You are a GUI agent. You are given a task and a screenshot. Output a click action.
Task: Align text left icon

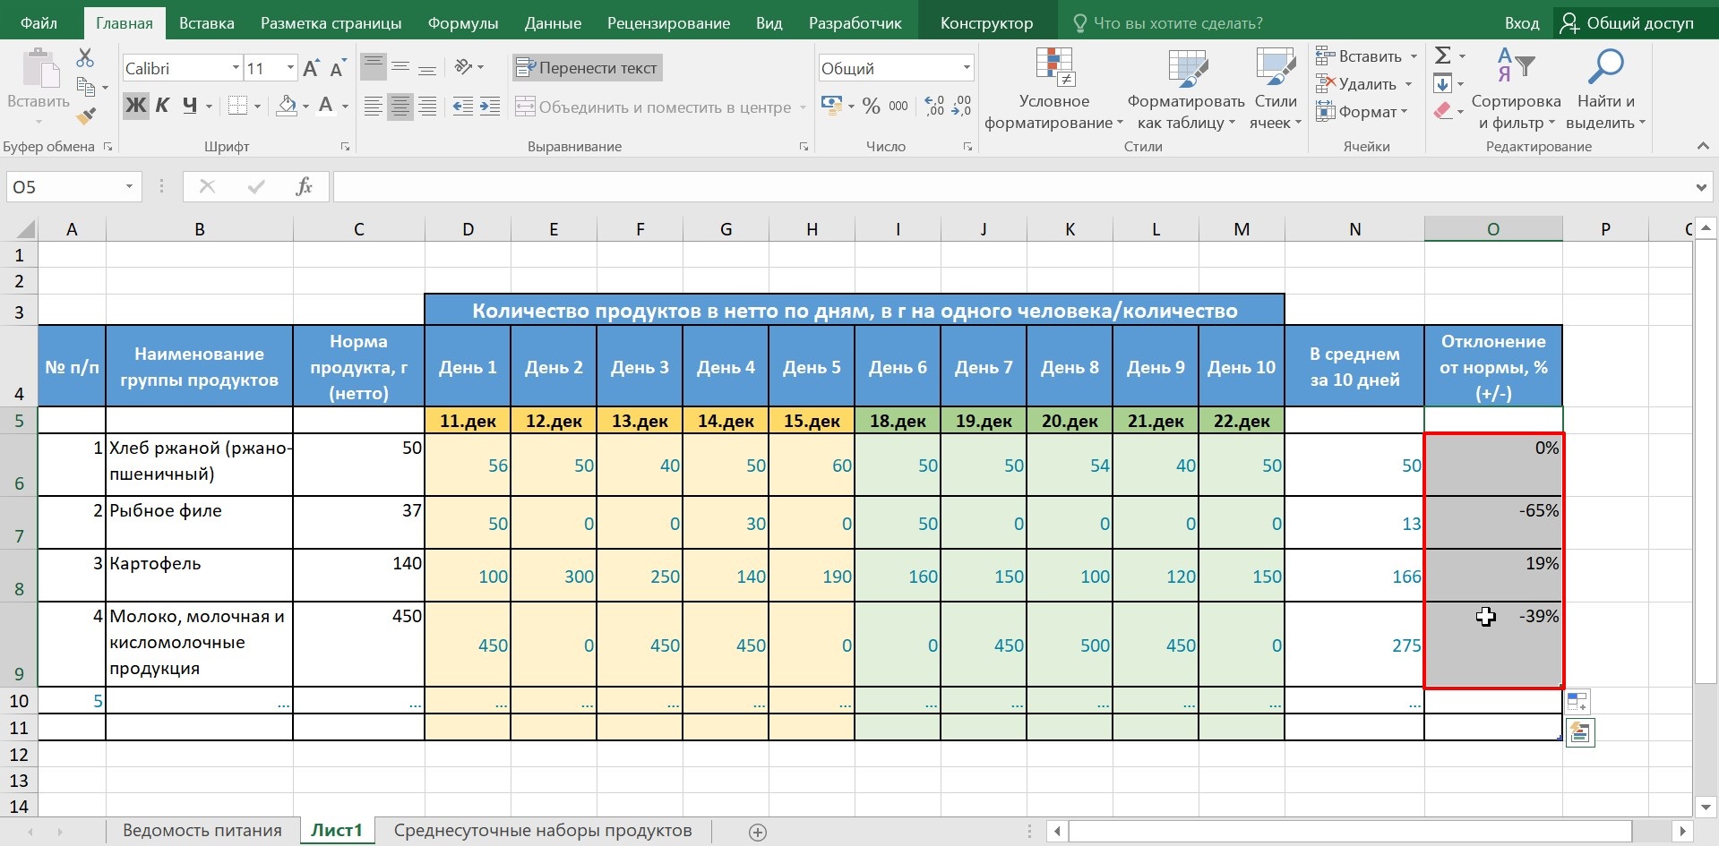point(374,107)
